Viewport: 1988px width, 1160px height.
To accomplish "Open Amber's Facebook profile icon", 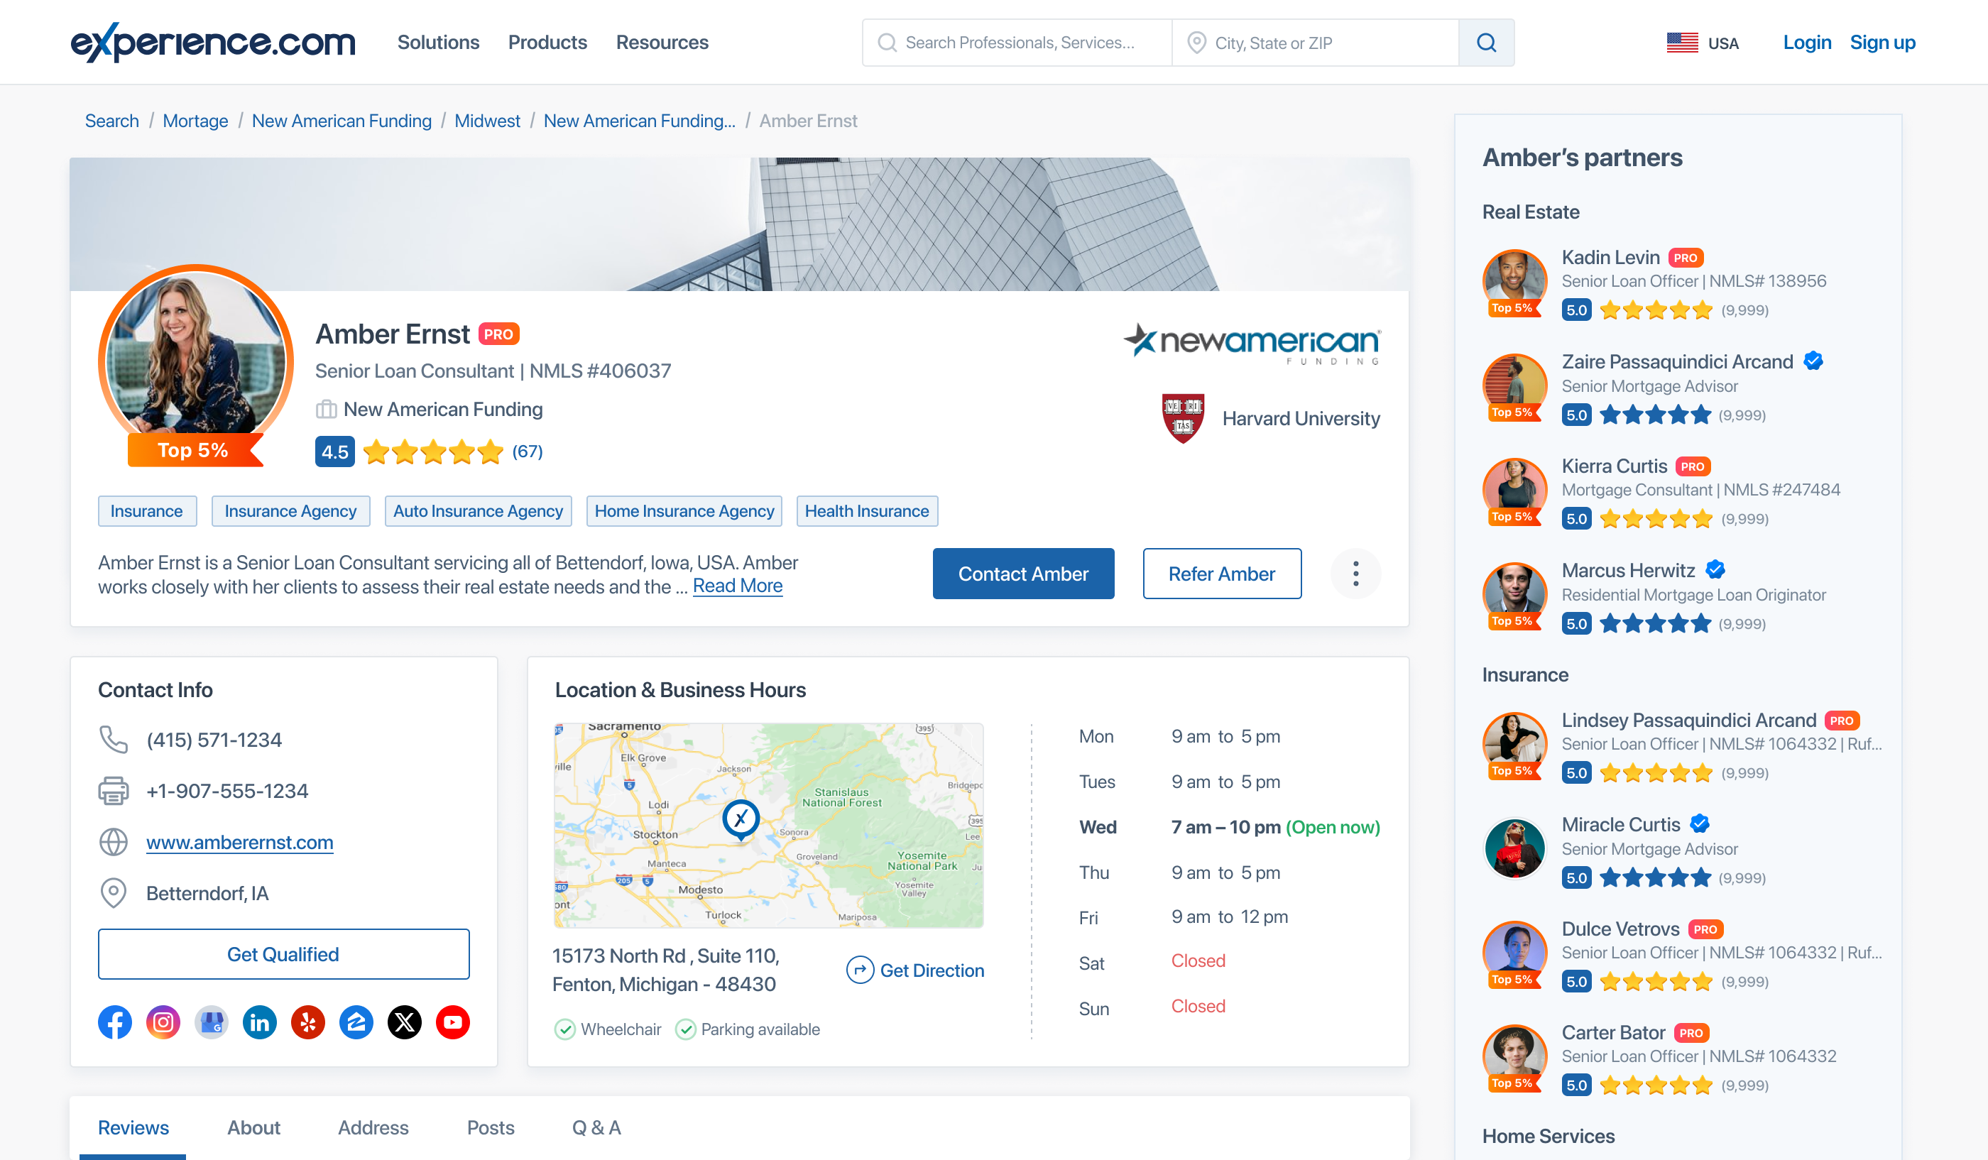I will click(x=114, y=1023).
